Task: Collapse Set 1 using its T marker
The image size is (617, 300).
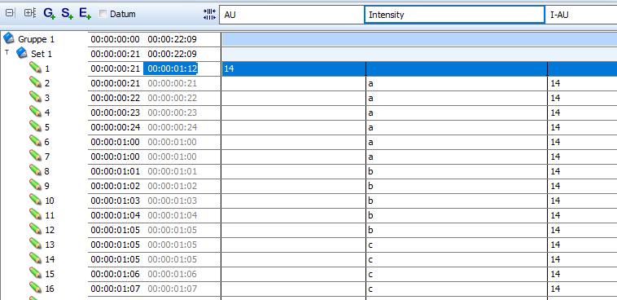Action: [7, 52]
